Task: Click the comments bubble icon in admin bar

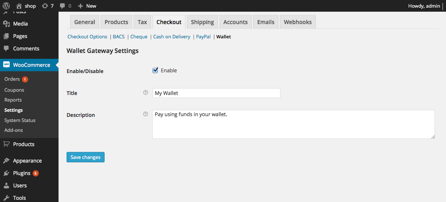Action: click(63, 6)
